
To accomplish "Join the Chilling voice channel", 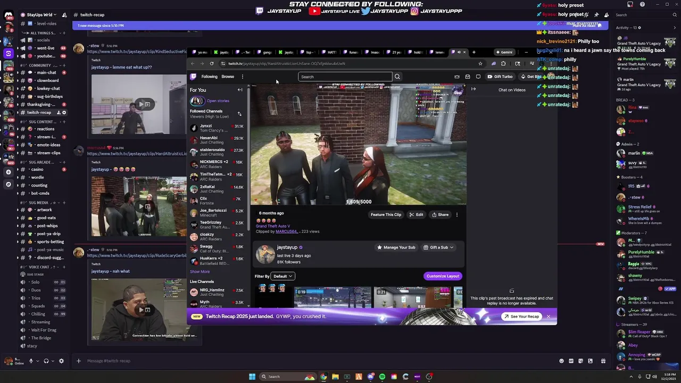I will [43, 314].
